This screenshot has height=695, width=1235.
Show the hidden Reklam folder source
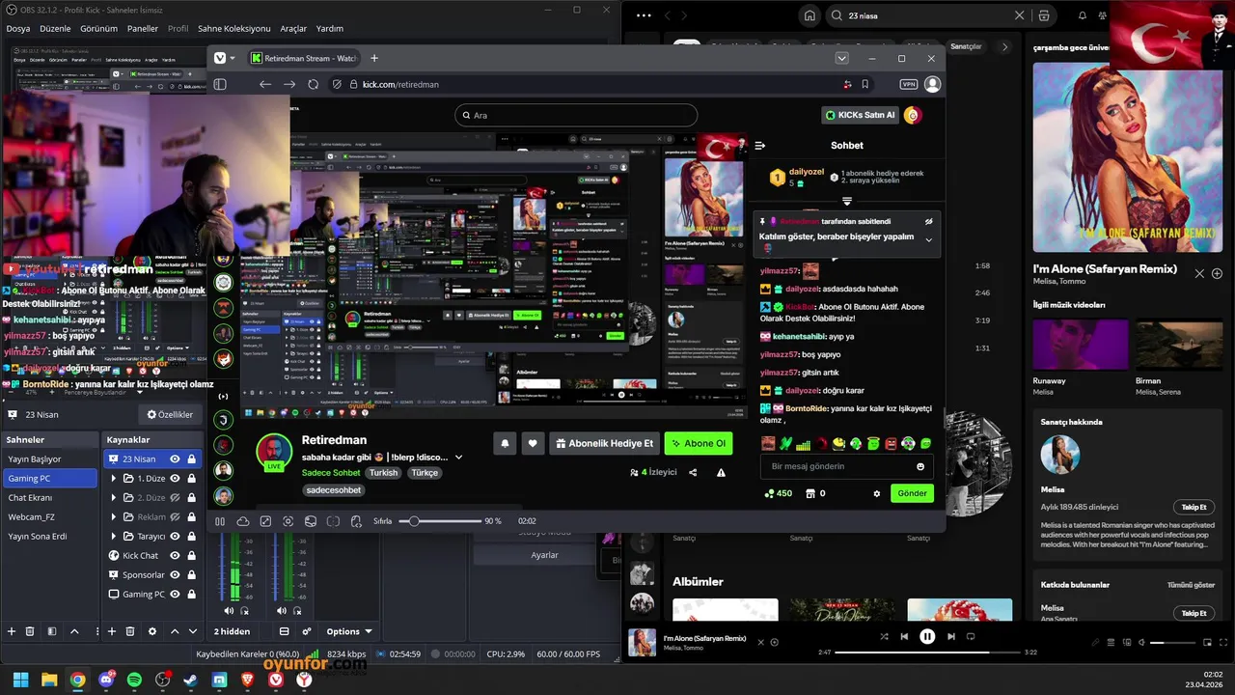[x=175, y=516]
